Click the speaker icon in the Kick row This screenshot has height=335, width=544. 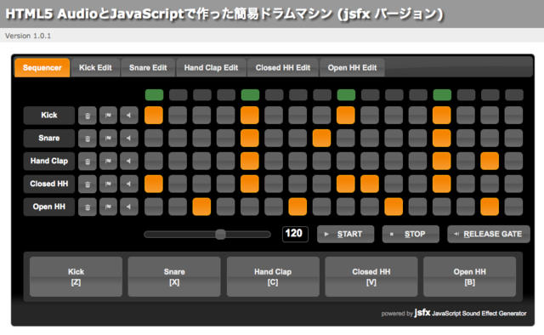click(129, 116)
